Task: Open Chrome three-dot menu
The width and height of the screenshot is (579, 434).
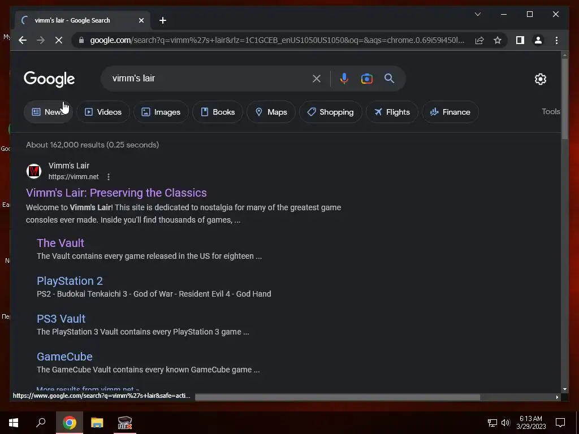Action: [556, 40]
